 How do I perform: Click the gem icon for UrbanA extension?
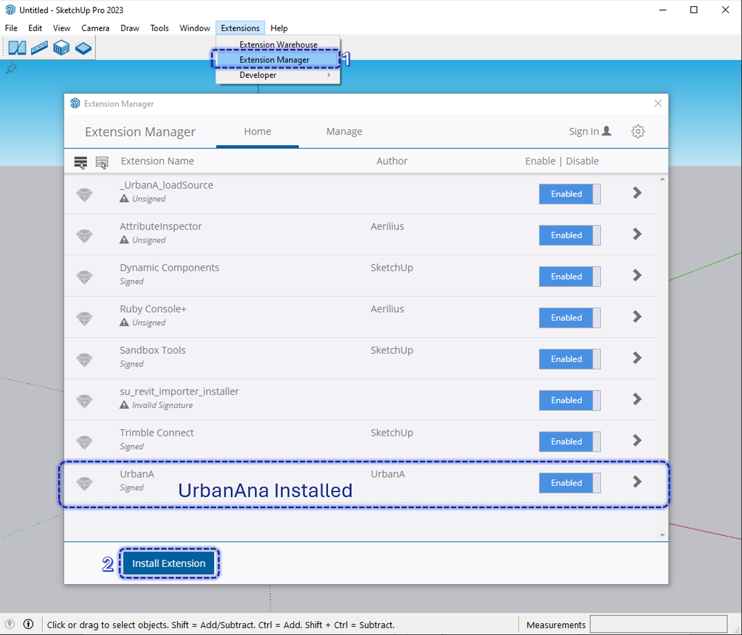pos(85,484)
